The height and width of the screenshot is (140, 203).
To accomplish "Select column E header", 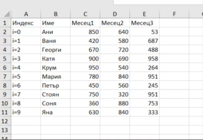I will [144, 14].
